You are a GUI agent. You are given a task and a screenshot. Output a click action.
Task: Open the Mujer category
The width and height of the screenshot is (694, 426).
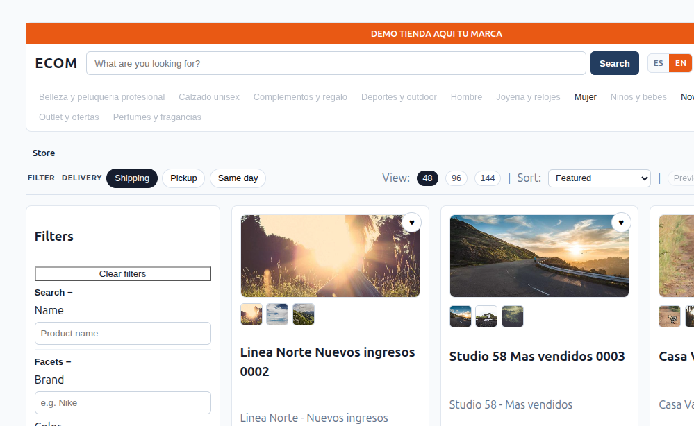pos(585,96)
